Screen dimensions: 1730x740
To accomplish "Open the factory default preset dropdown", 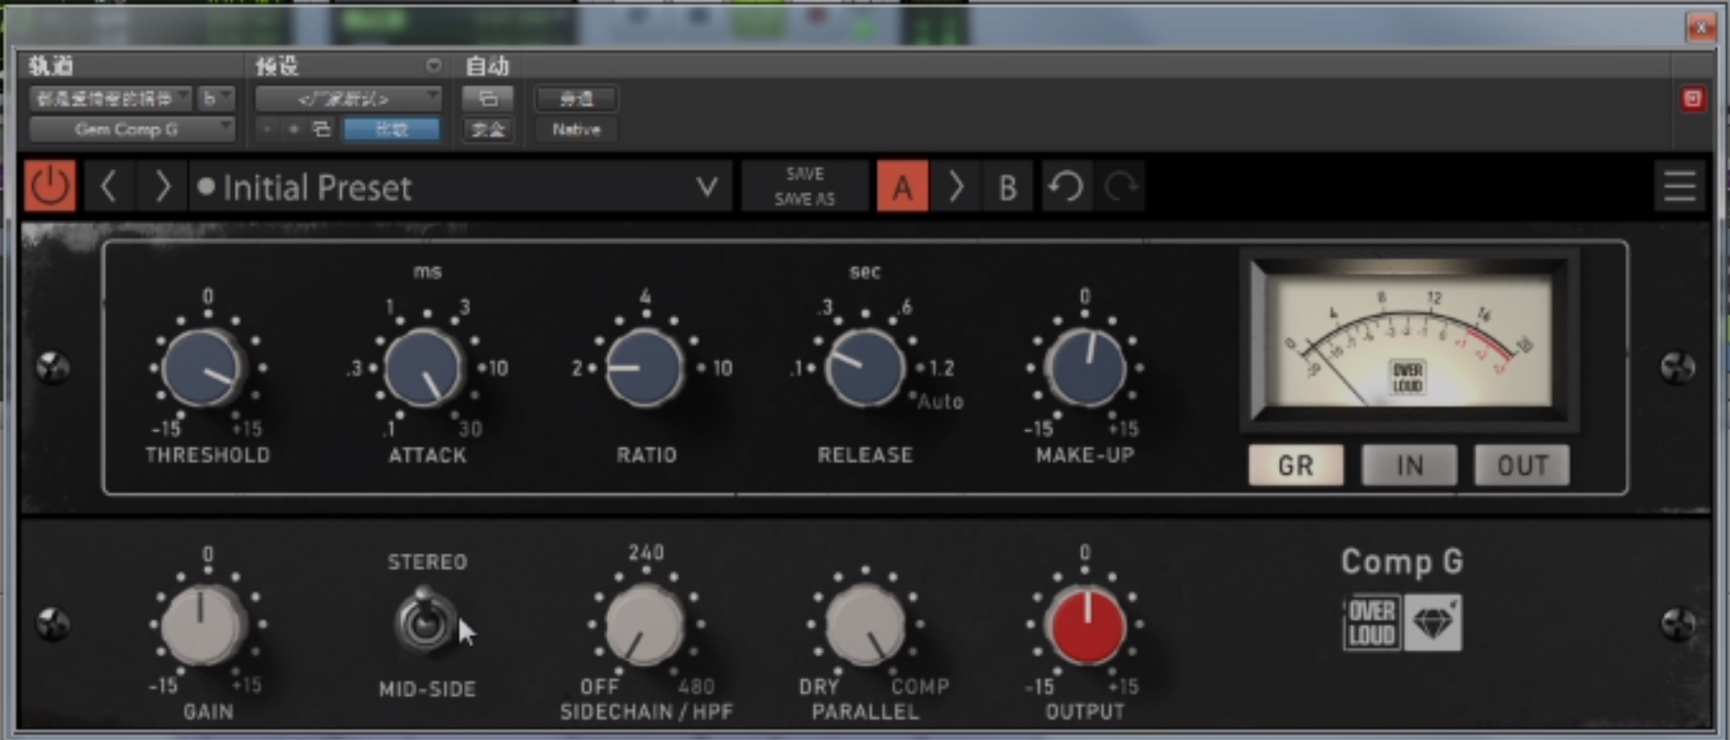I will [x=347, y=99].
